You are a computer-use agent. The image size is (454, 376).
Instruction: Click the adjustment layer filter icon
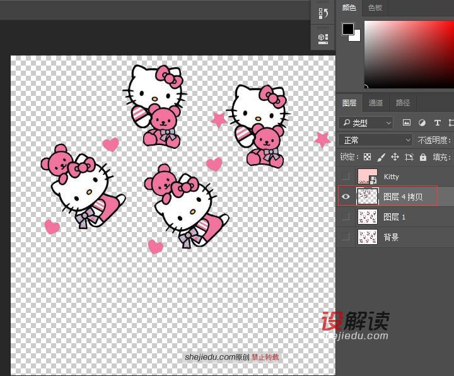(422, 123)
